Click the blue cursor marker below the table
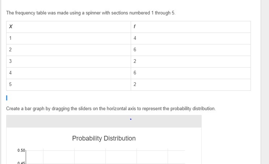269x164 pixels. click(7, 98)
